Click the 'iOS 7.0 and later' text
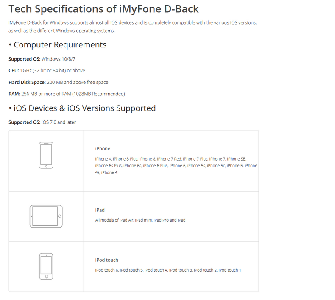 [59, 122]
